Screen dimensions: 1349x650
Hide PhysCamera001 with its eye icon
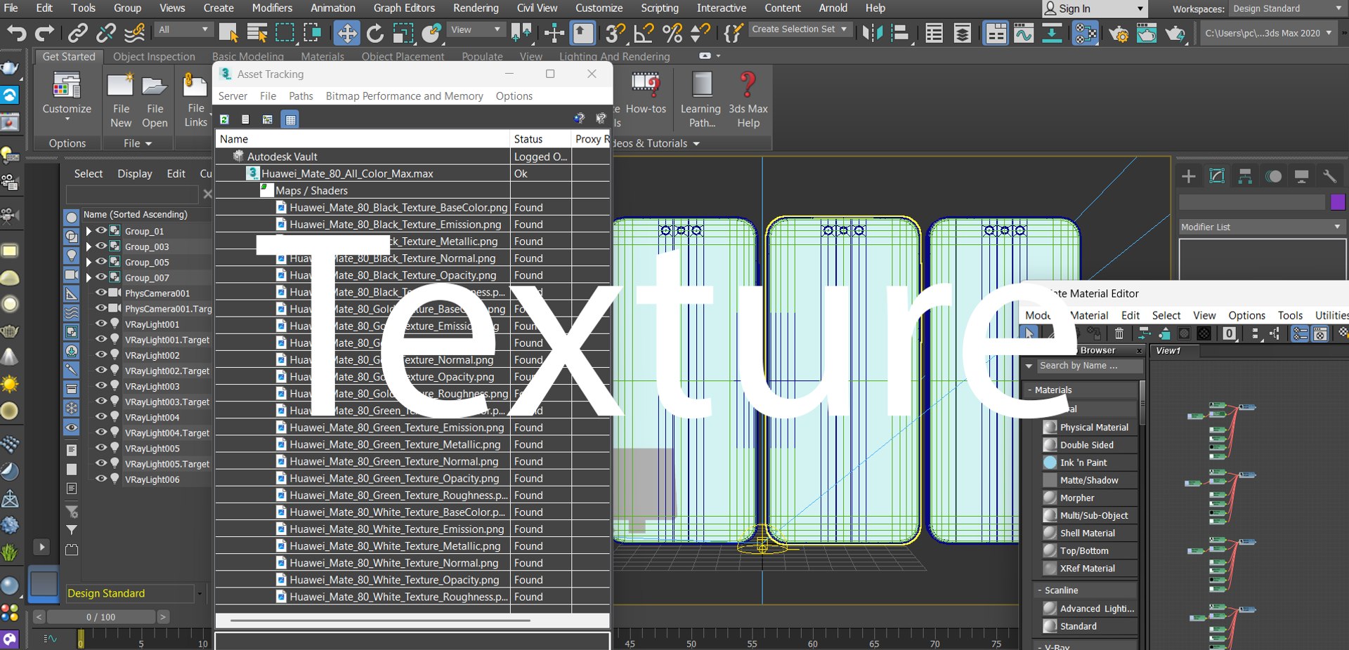click(101, 293)
